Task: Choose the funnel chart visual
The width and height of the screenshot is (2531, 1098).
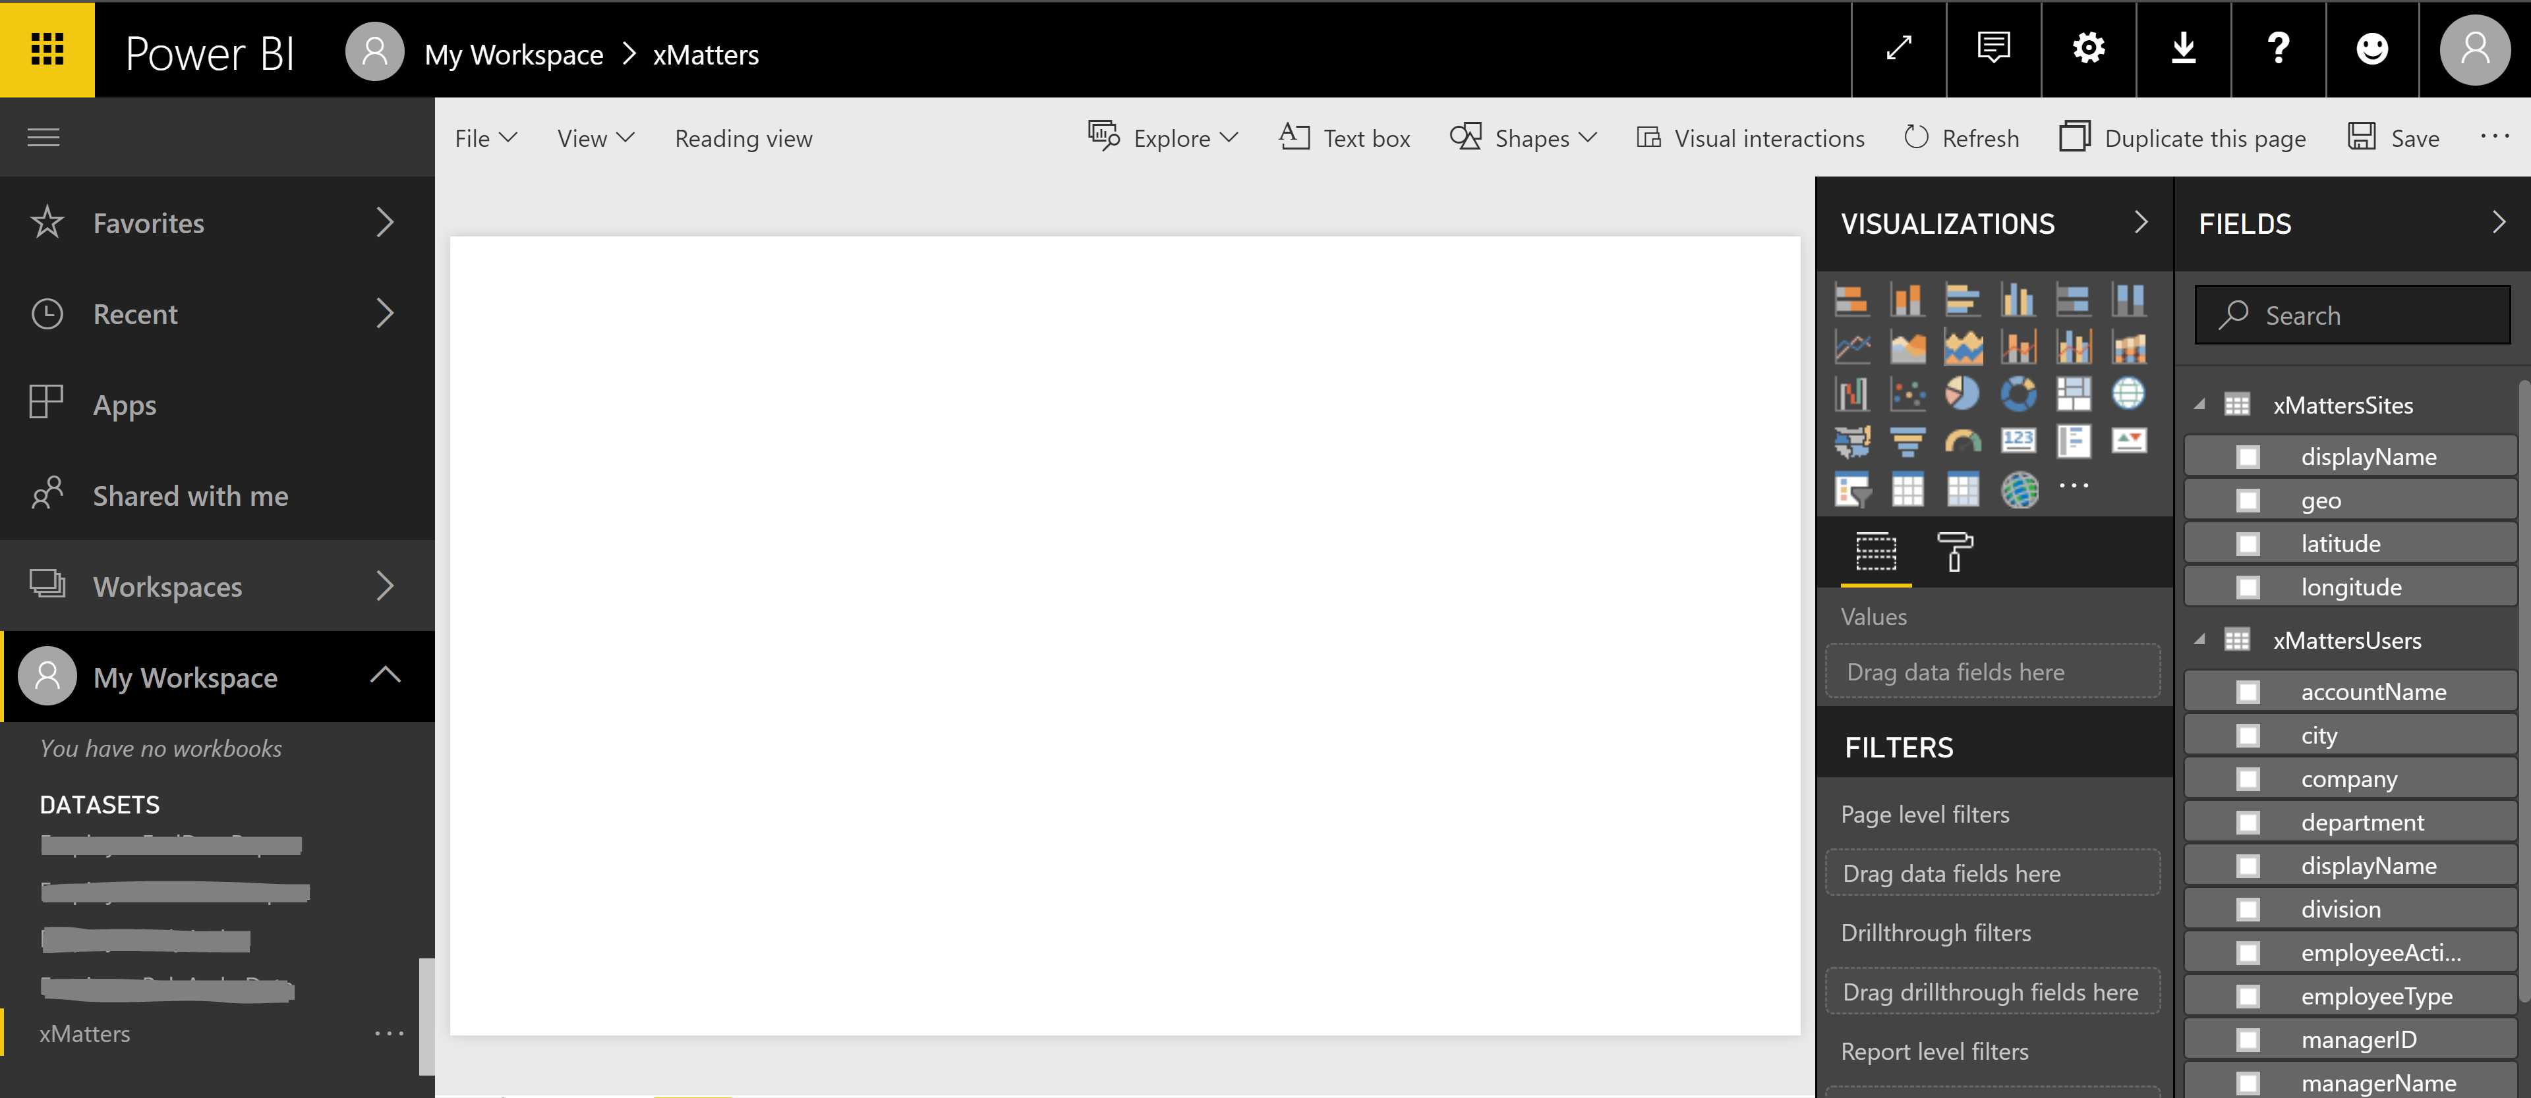Action: [x=1907, y=442]
